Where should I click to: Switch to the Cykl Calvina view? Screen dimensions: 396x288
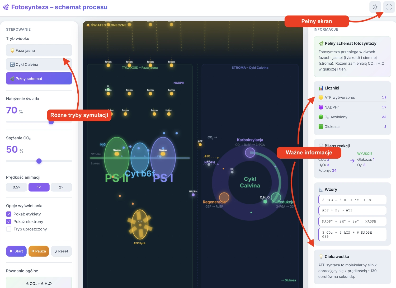pos(39,64)
